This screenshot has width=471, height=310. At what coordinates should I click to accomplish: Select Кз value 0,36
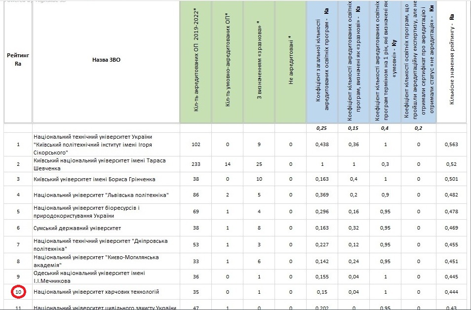pyautogui.click(x=353, y=144)
